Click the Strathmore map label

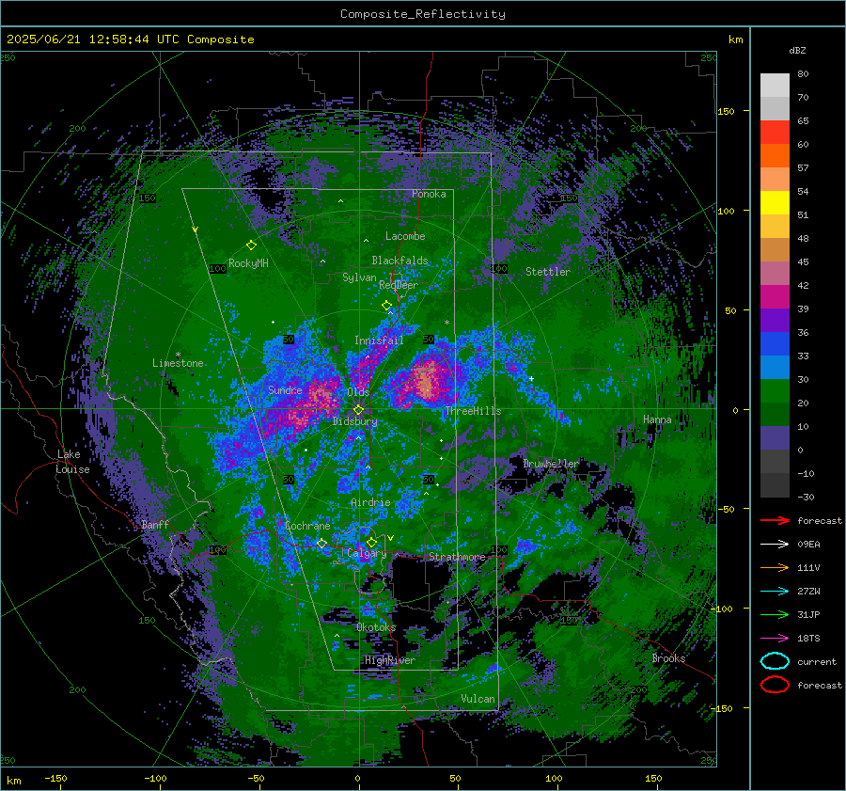pos(457,557)
